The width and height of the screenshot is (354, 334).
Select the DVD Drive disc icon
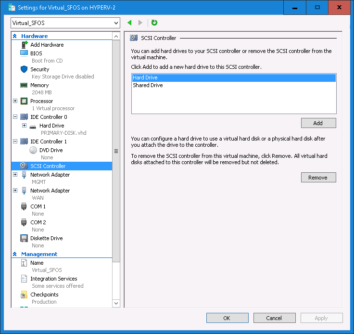pos(33,150)
